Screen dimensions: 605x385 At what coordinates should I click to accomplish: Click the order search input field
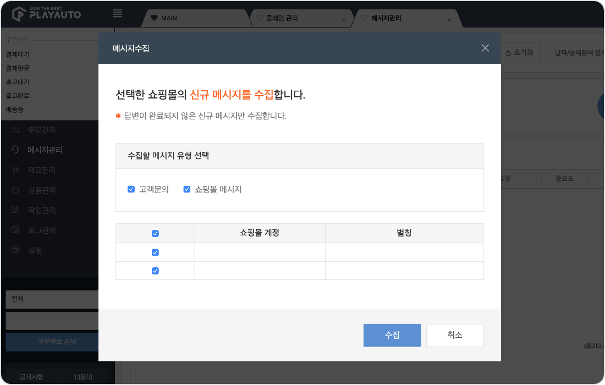[x=52, y=321]
